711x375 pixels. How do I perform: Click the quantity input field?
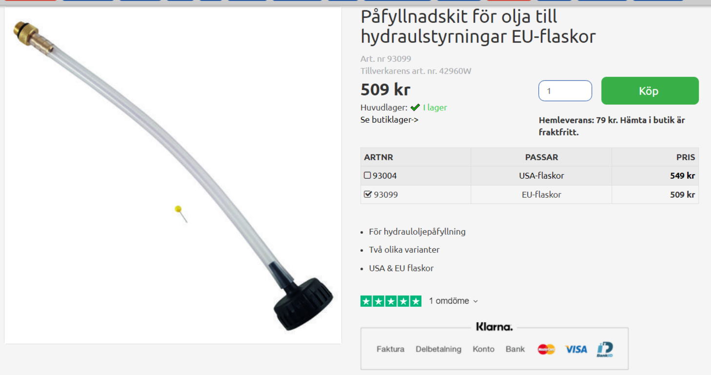[565, 91]
